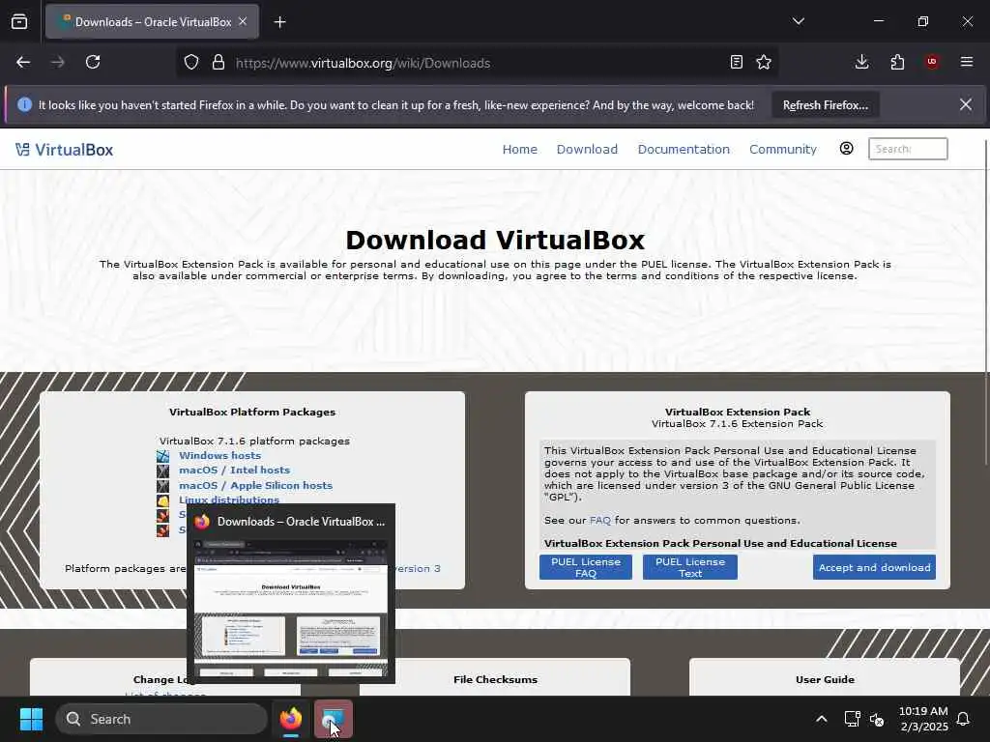Open the network status tray icon

(852, 719)
